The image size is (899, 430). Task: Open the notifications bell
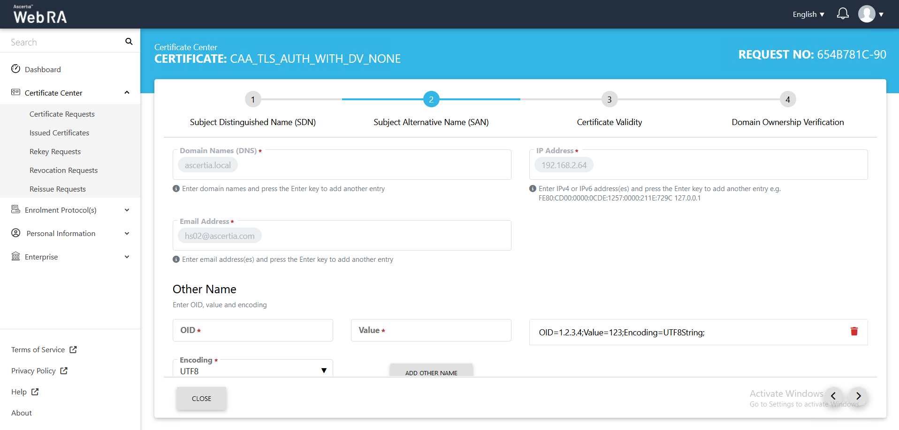842,14
